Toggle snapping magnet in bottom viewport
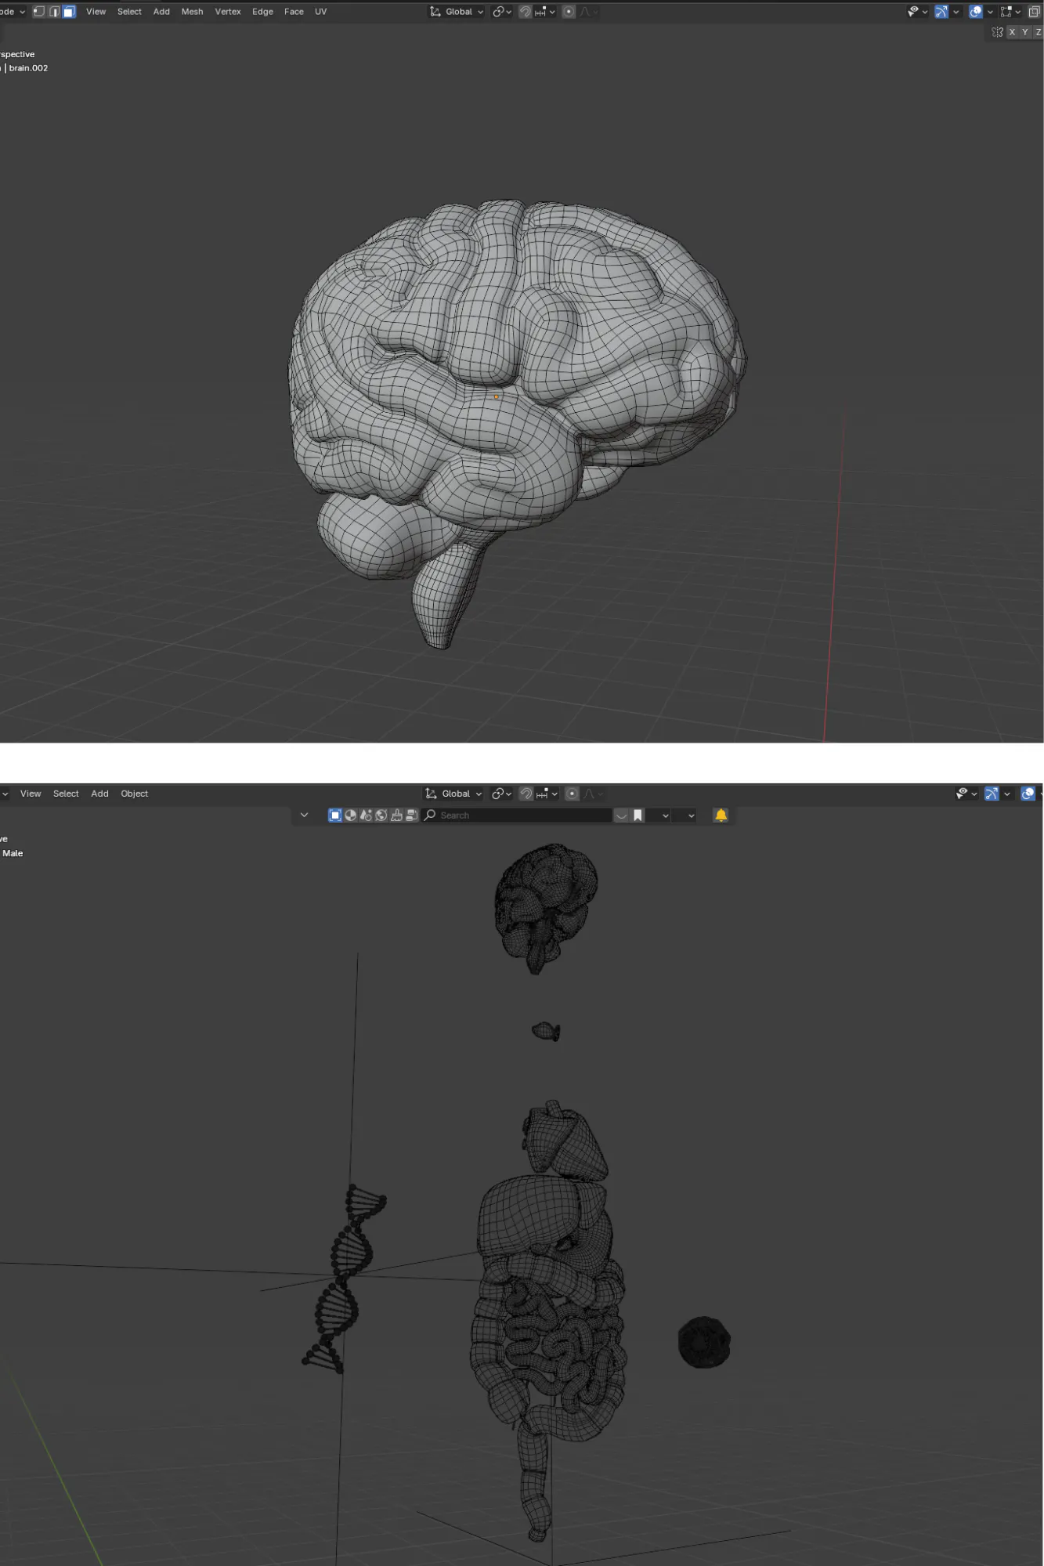Viewport: 1044px width, 1566px height. (x=526, y=794)
